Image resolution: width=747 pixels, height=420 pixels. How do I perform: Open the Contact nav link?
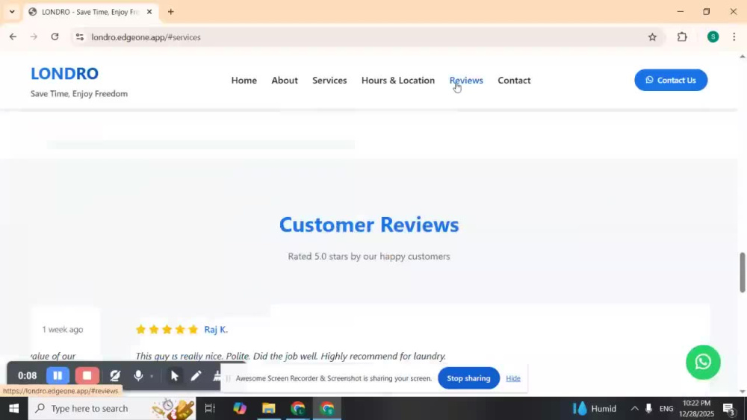[x=514, y=81]
